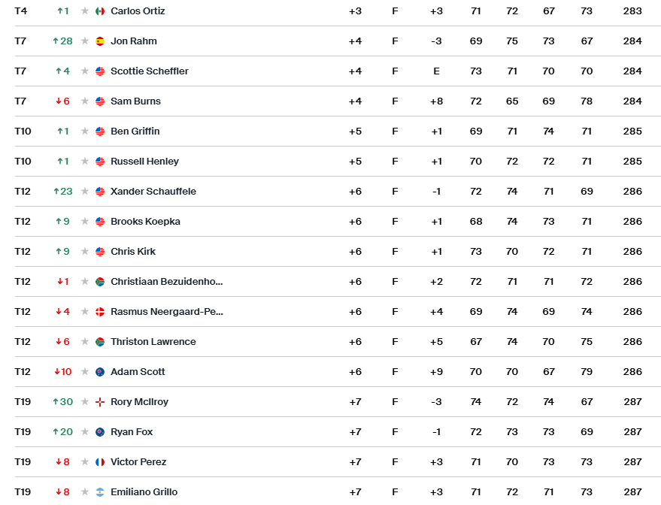Click Ryan Fox's up 20 position change
Viewport: 661px width, 505px height.
click(62, 432)
